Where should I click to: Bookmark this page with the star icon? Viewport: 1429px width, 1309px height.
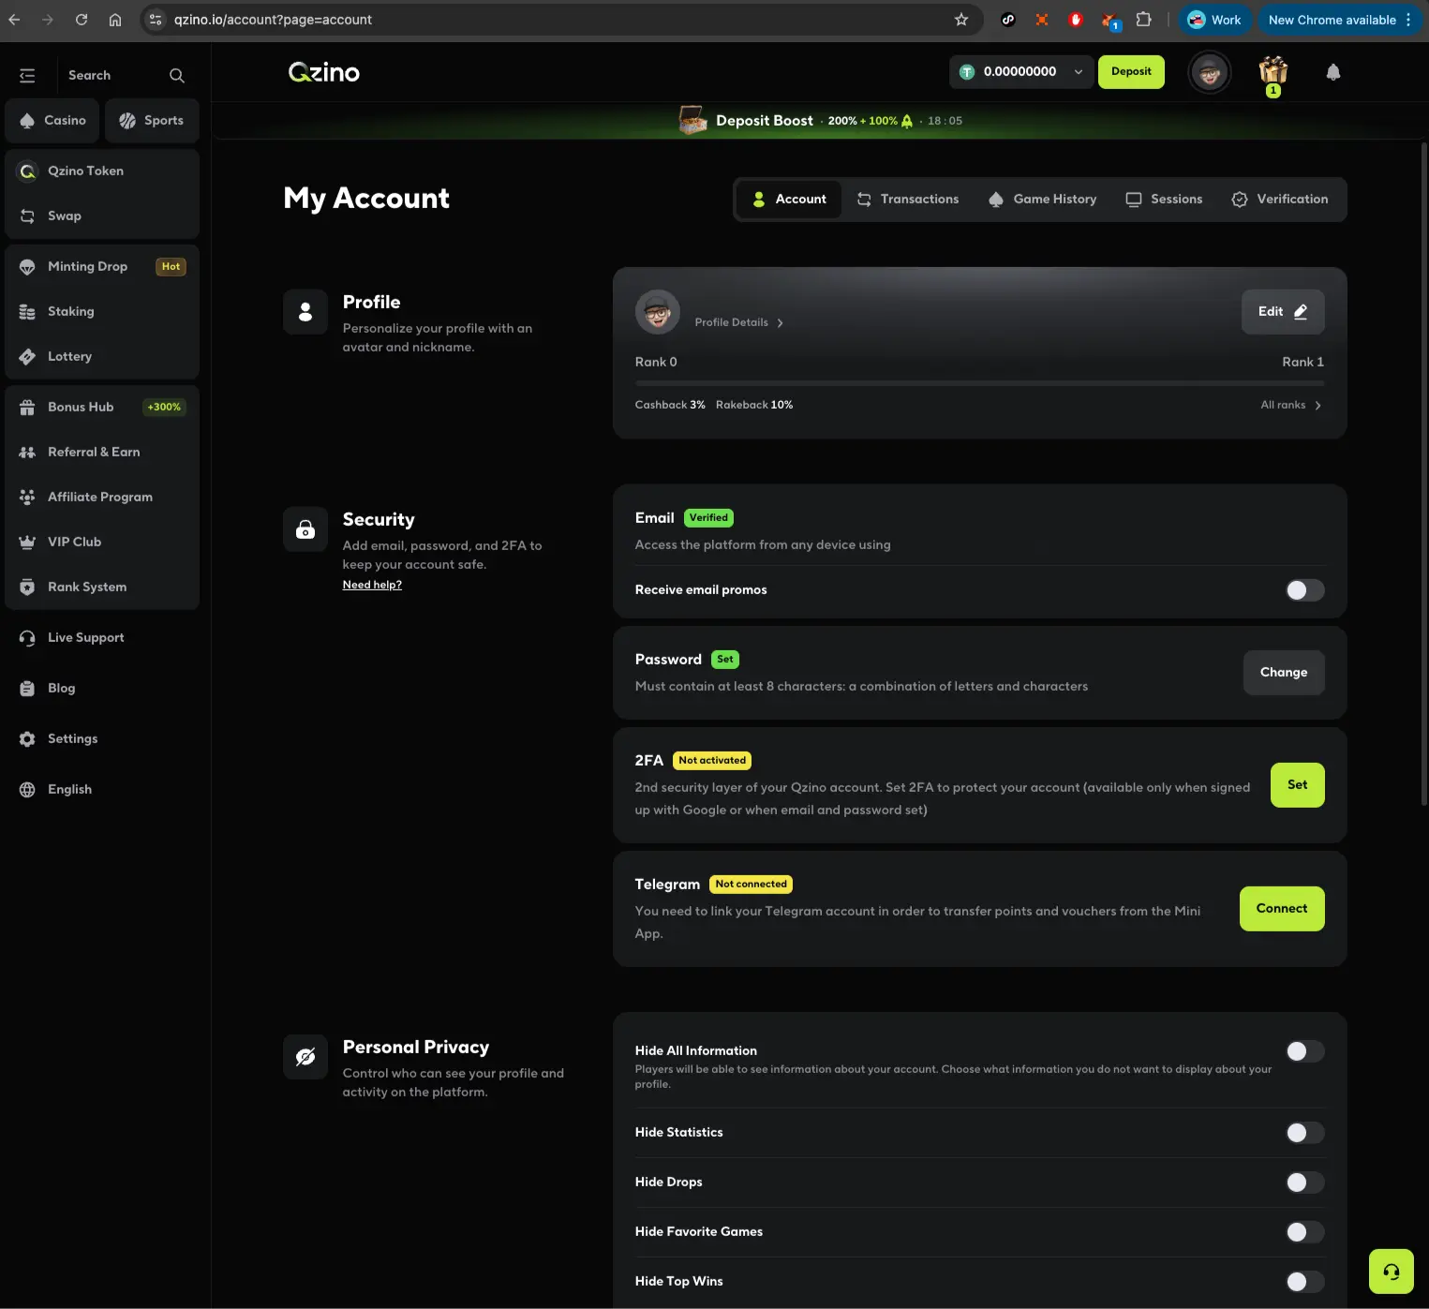961,20
